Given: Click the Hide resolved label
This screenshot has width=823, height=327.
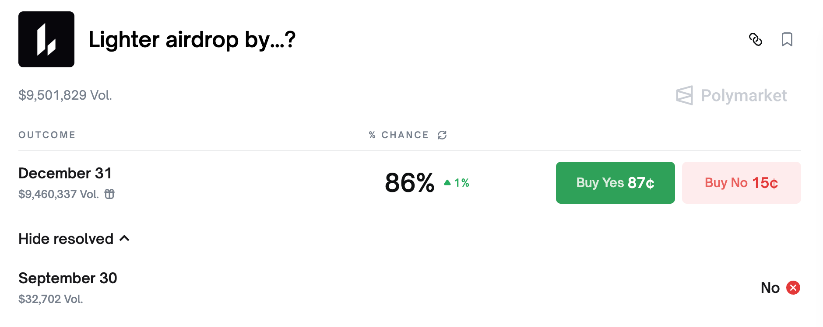Looking at the screenshot, I should [x=66, y=239].
